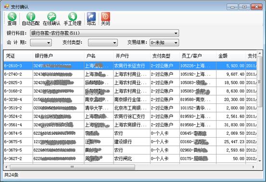Sort by the 凭证 column header
This screenshot has height=182, width=266.
(18, 56)
